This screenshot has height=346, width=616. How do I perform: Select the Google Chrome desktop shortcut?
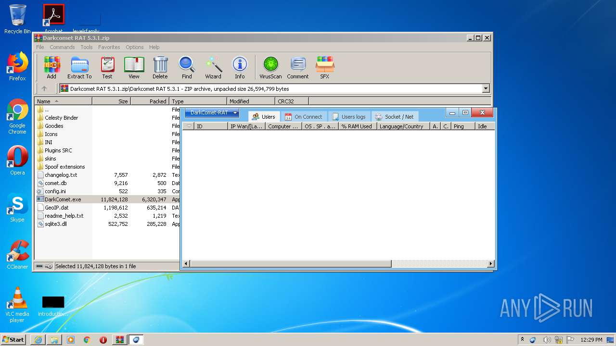click(17, 117)
